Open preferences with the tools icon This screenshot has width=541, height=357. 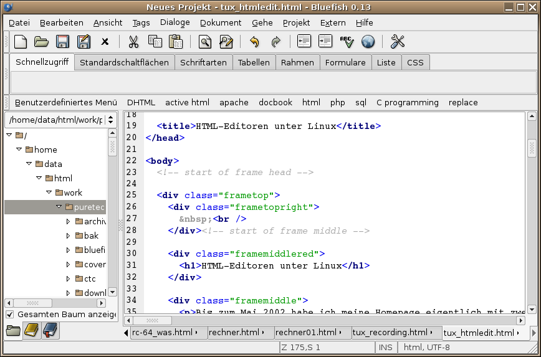398,42
